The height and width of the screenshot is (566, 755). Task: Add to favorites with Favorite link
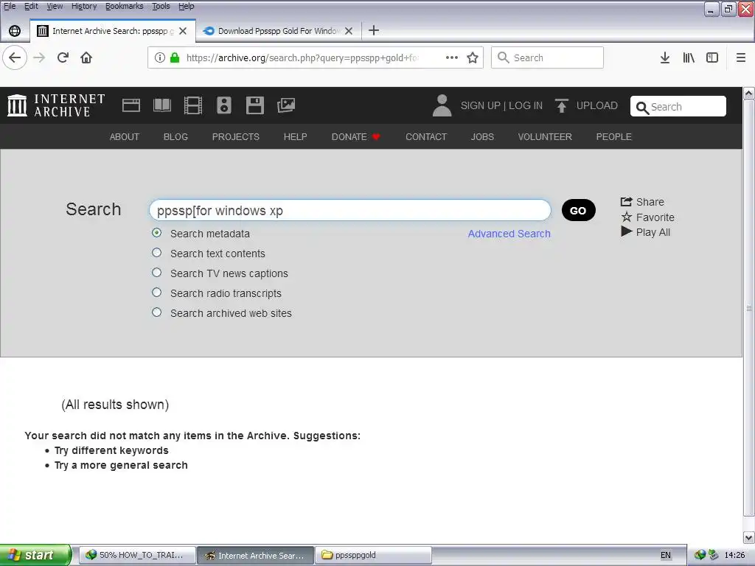tap(647, 217)
